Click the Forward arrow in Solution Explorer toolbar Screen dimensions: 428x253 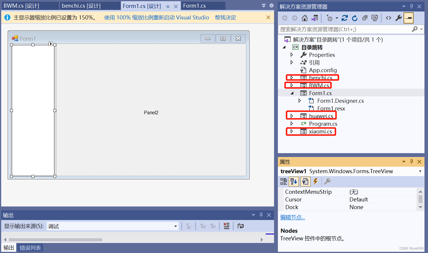(x=295, y=18)
